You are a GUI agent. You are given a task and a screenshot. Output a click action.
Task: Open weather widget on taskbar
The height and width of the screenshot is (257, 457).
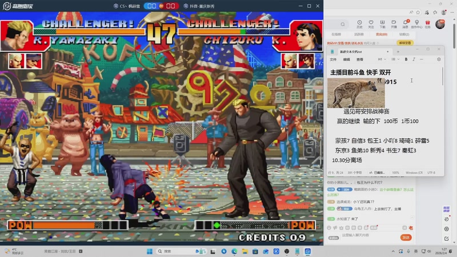[x=14, y=251]
